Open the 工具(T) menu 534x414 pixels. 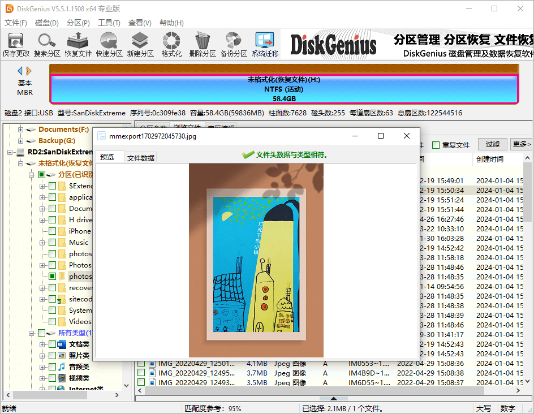tap(109, 23)
